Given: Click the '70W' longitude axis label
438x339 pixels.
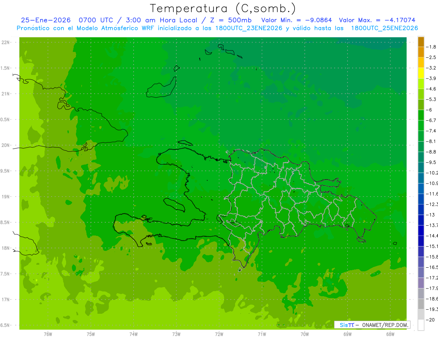Looking at the screenshot, I should tap(304, 334).
